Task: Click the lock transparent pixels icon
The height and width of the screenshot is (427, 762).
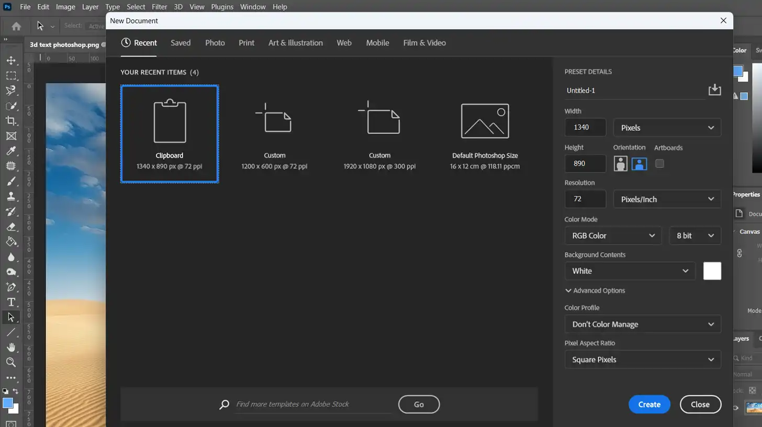Action: (752, 390)
